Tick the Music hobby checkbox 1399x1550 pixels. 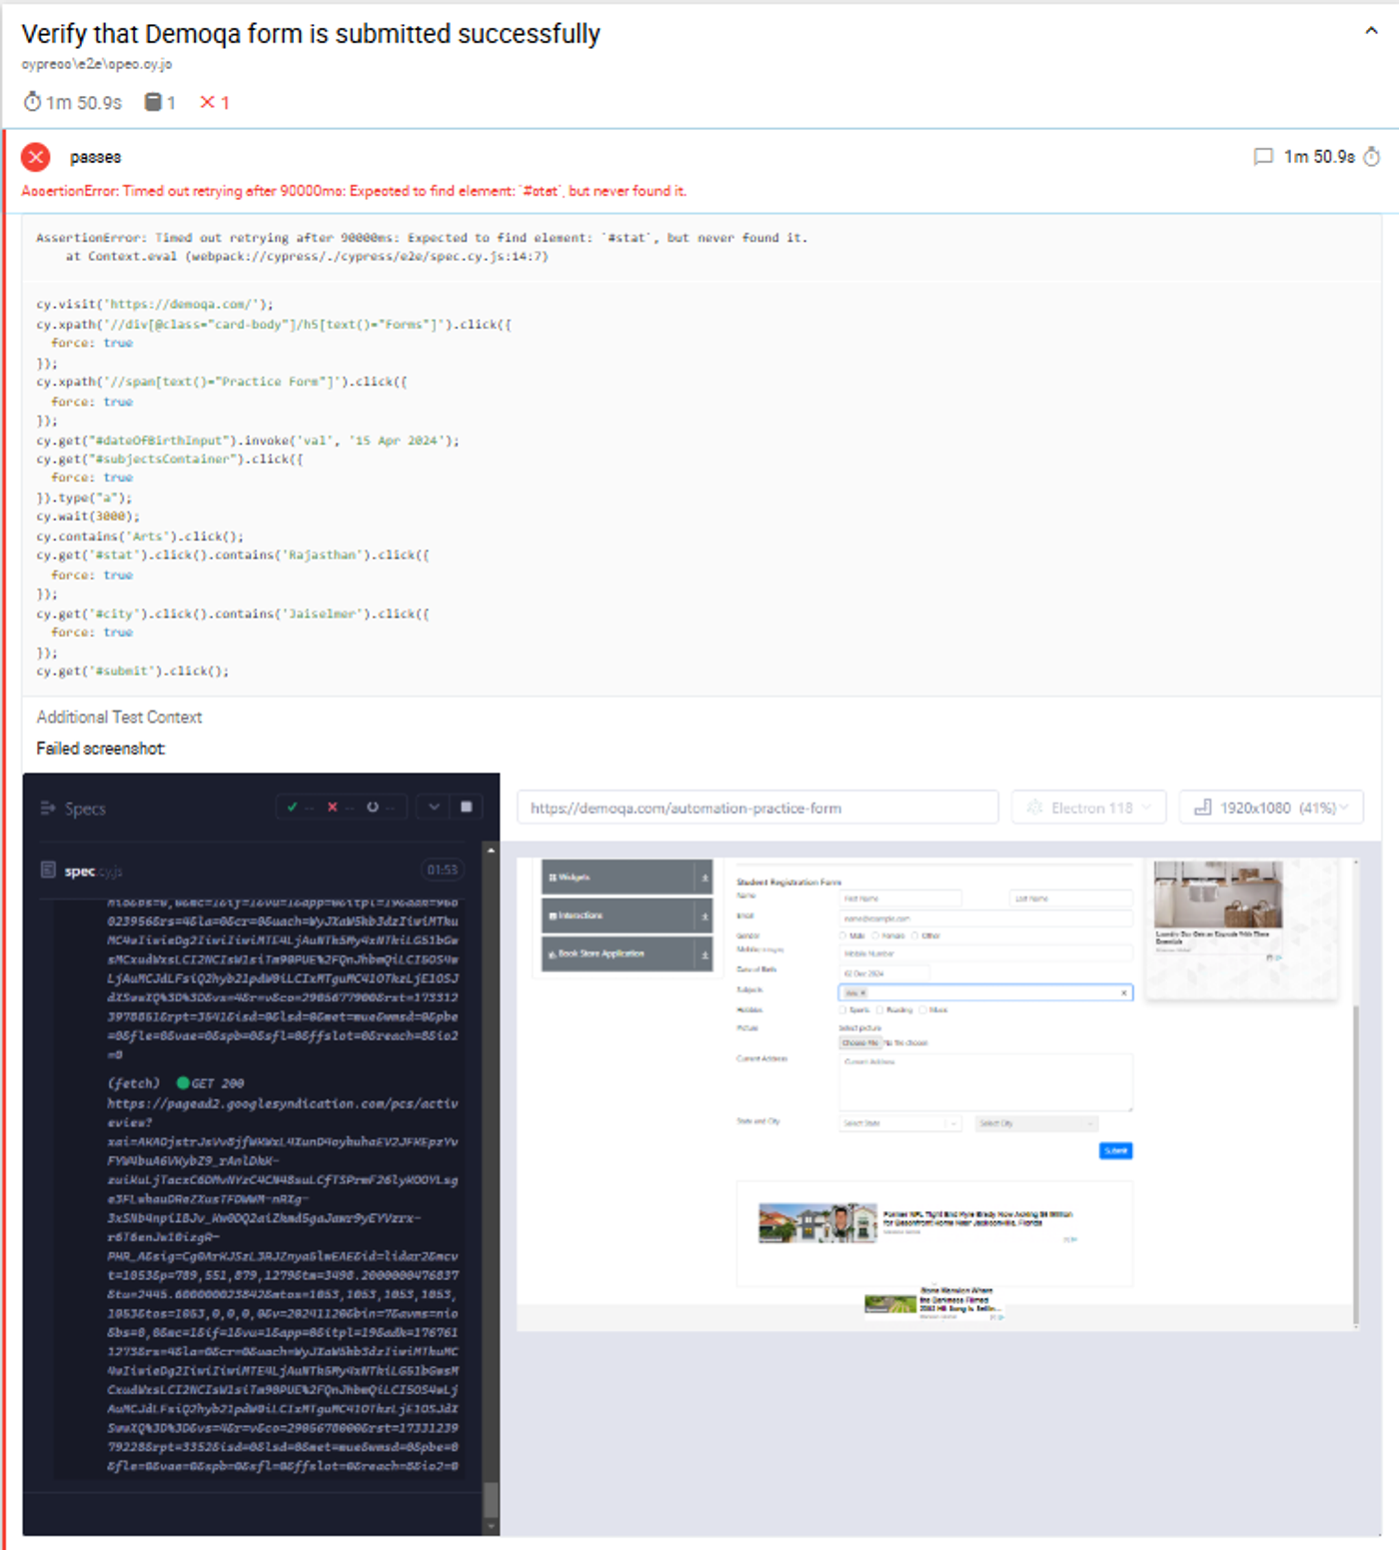click(923, 1010)
